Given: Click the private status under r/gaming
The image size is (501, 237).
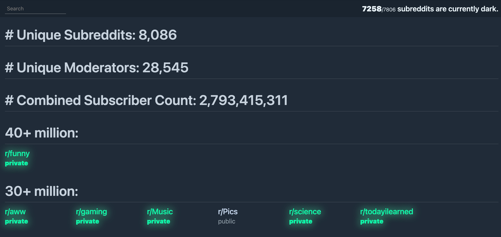Looking at the screenshot, I should coord(88,221).
